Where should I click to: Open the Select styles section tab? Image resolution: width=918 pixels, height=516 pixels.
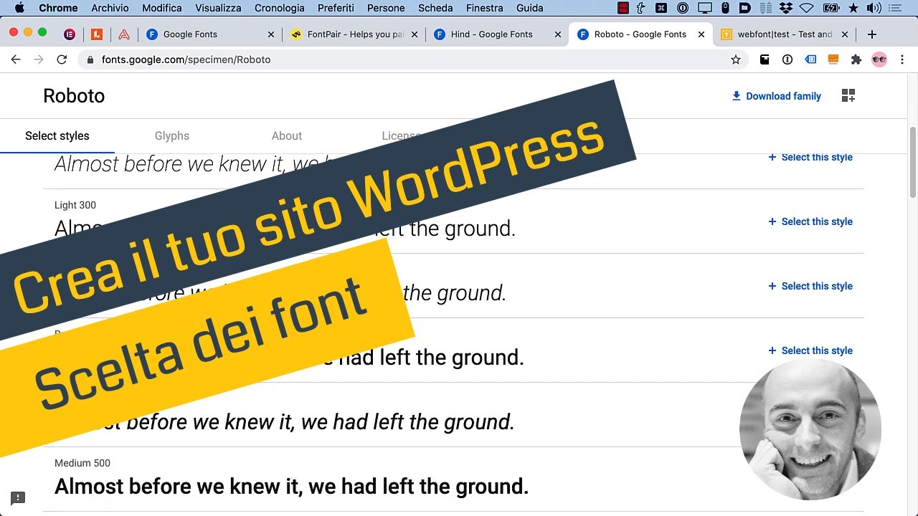[x=57, y=135]
